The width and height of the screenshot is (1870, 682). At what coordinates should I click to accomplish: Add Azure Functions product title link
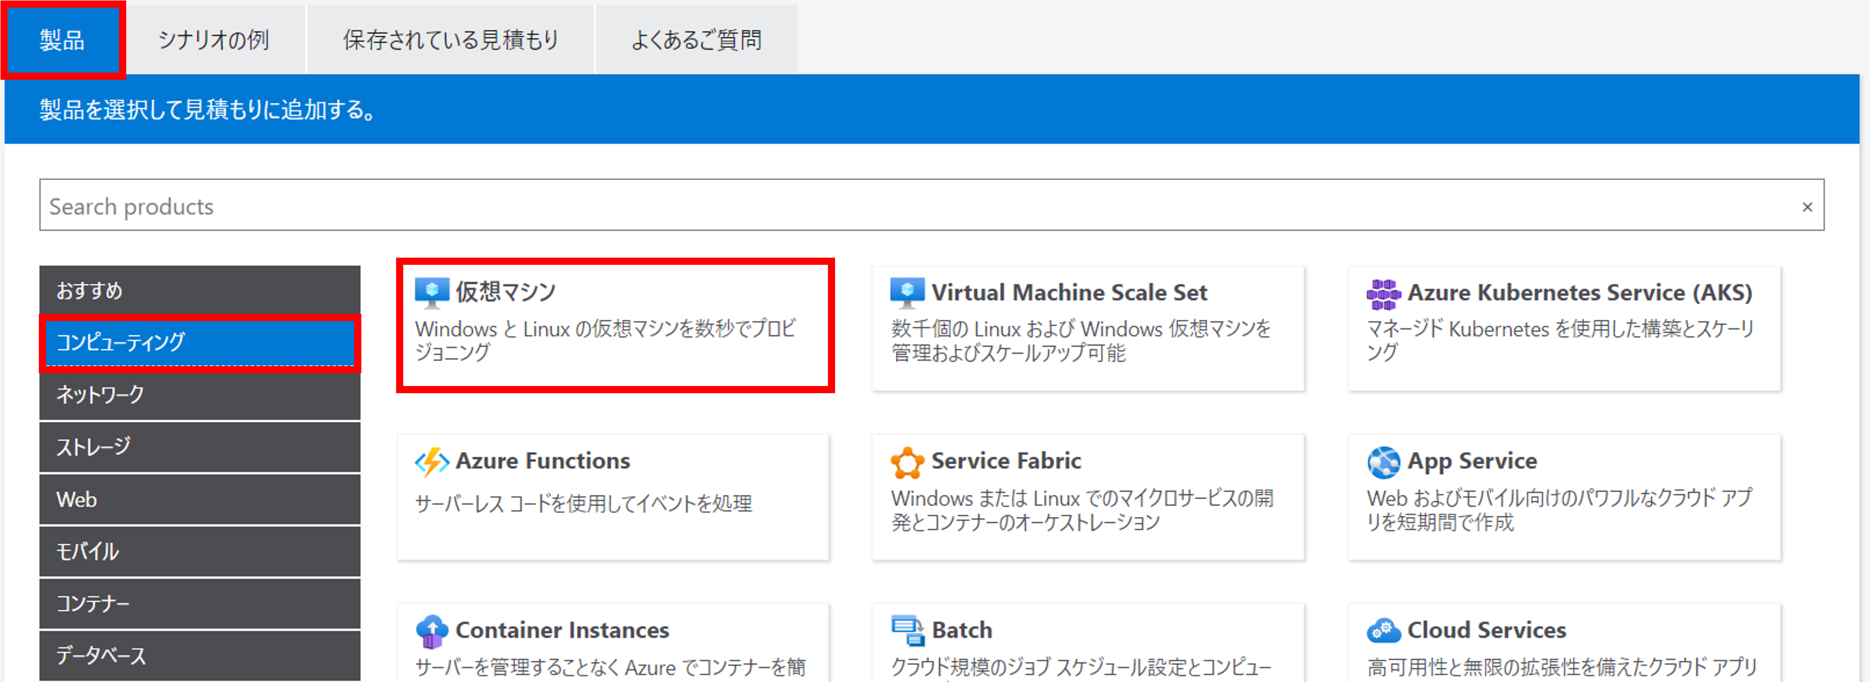[542, 461]
